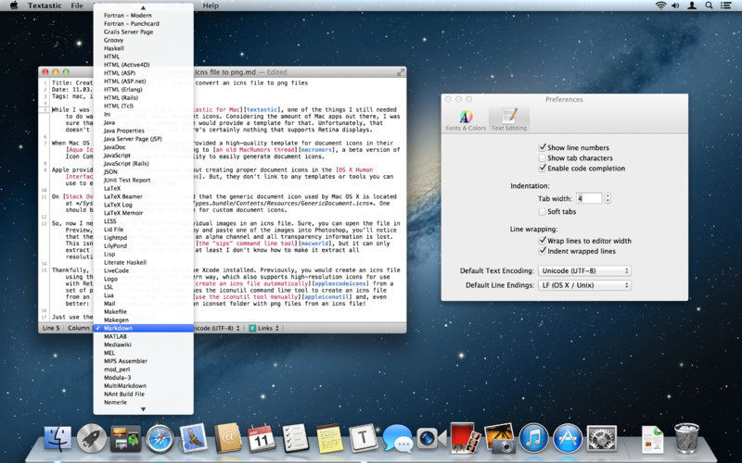Screen dimensions: 742x463
Task: Open Spotlight search magnifier
Action: click(709, 6)
